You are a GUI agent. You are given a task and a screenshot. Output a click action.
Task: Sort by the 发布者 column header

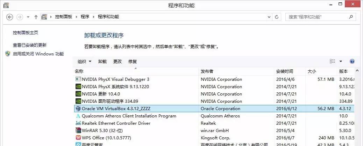[x=236, y=71]
